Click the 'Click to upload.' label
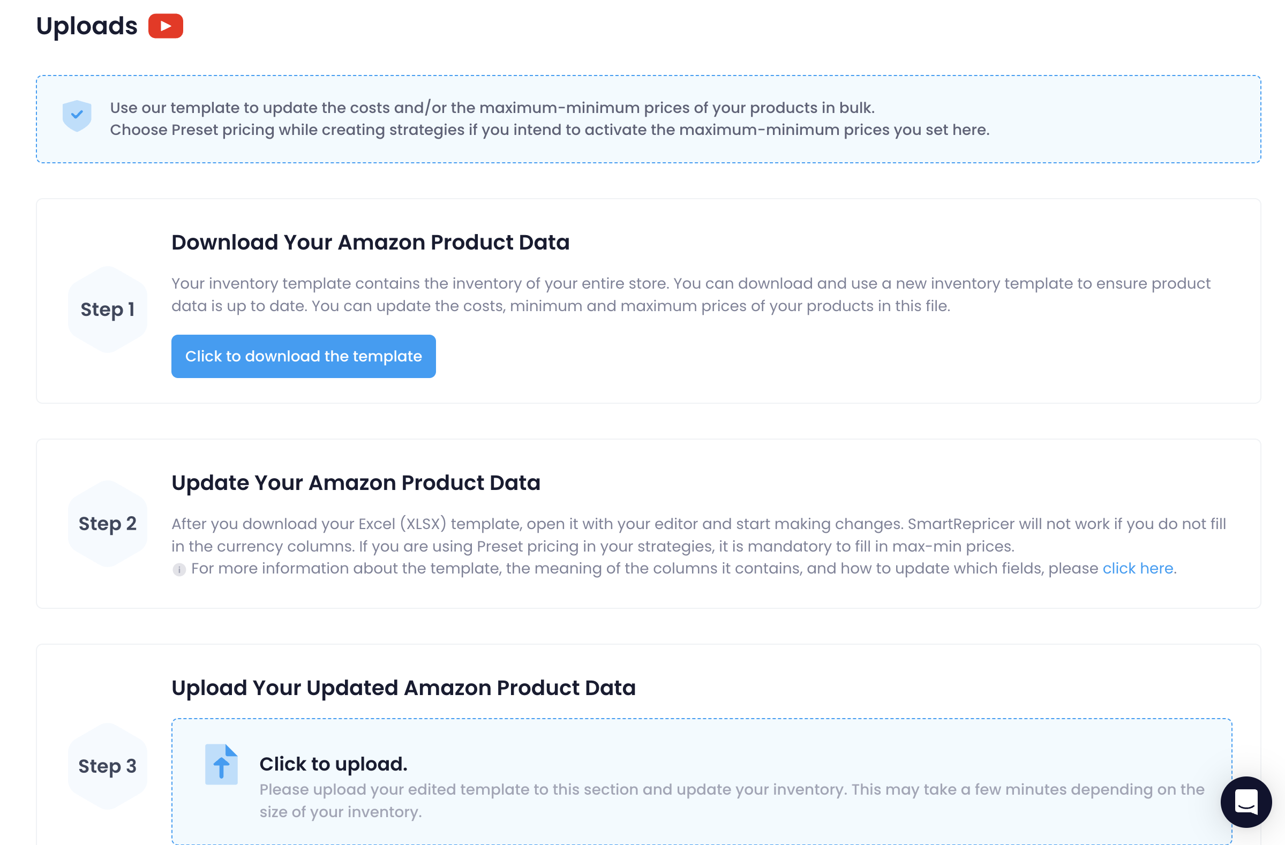 333,764
